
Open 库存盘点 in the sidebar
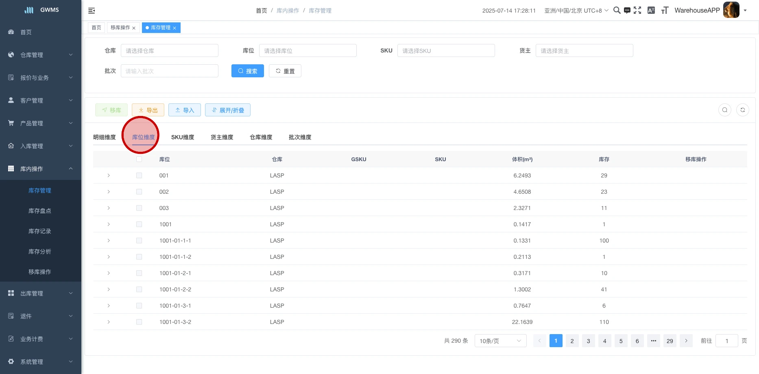40,211
